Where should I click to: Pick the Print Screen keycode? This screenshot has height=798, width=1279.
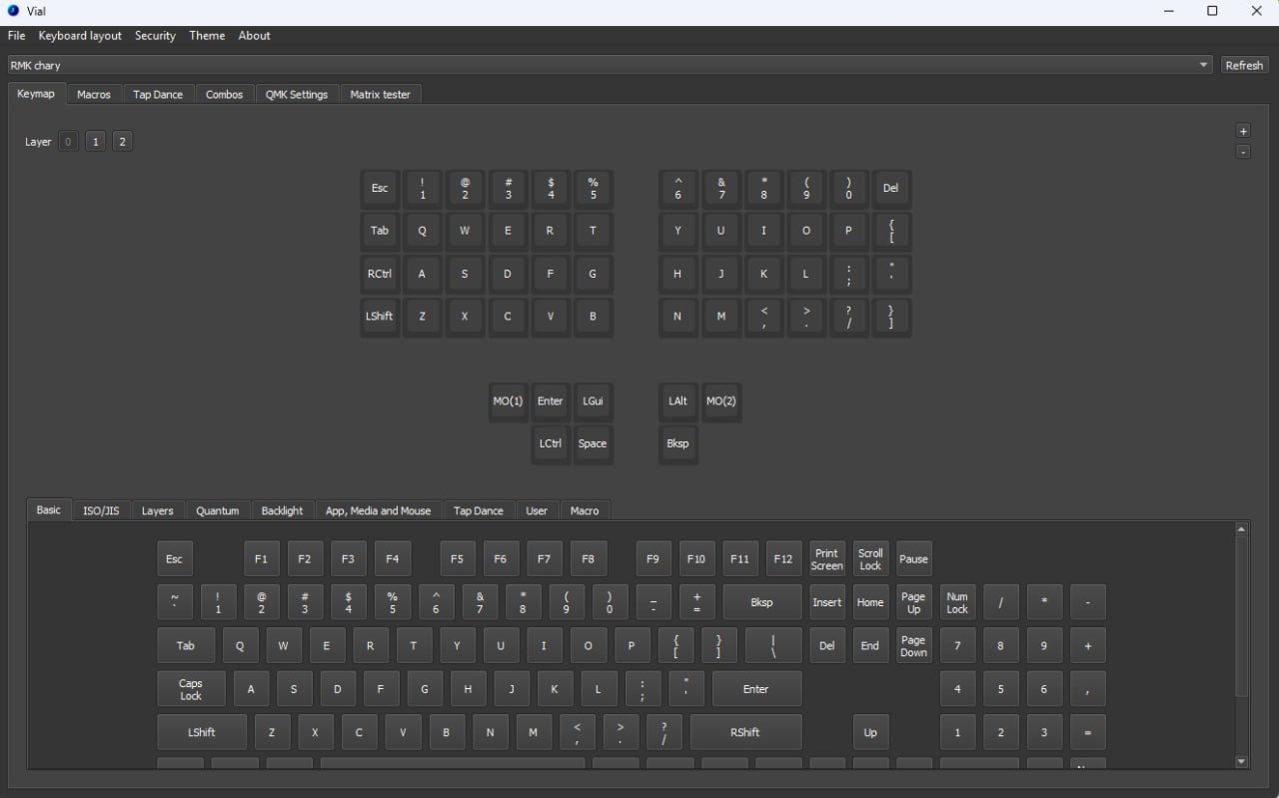point(826,559)
